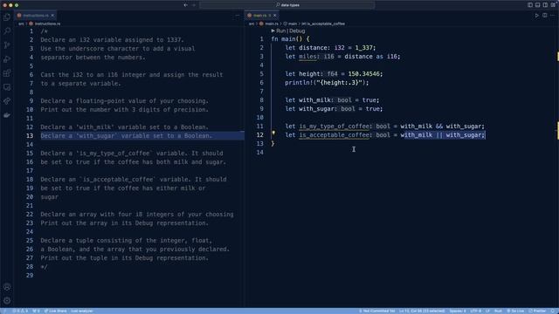The image size is (559, 314).
Task: Click Live Share in status bar
Action: [x=55, y=311]
